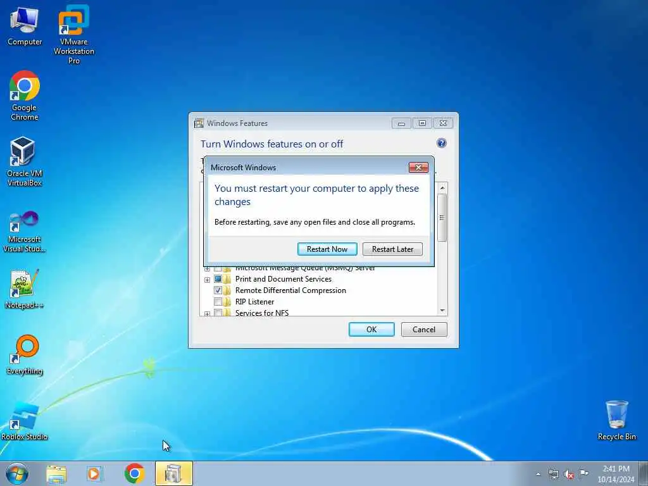Viewport: 648px width, 486px height.
Task: Toggle Print and Document Services checkbox
Action: 218,279
